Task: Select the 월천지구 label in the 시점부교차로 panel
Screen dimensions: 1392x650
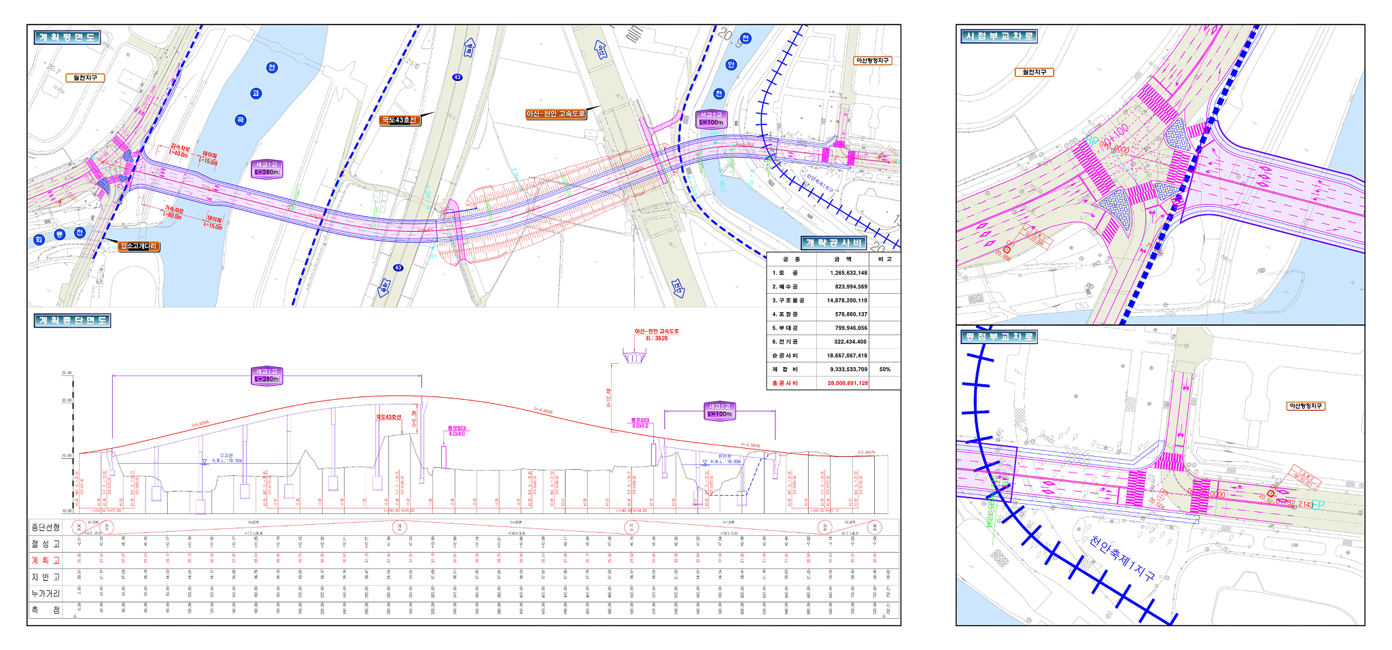Action: coord(1034,72)
